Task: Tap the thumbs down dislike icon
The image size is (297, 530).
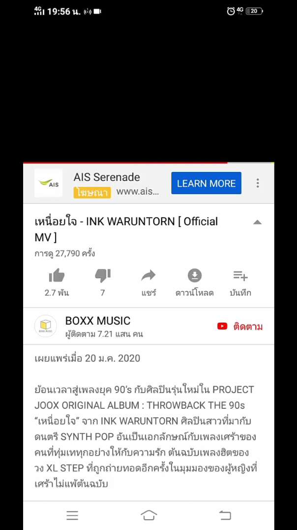Action: click(x=103, y=276)
